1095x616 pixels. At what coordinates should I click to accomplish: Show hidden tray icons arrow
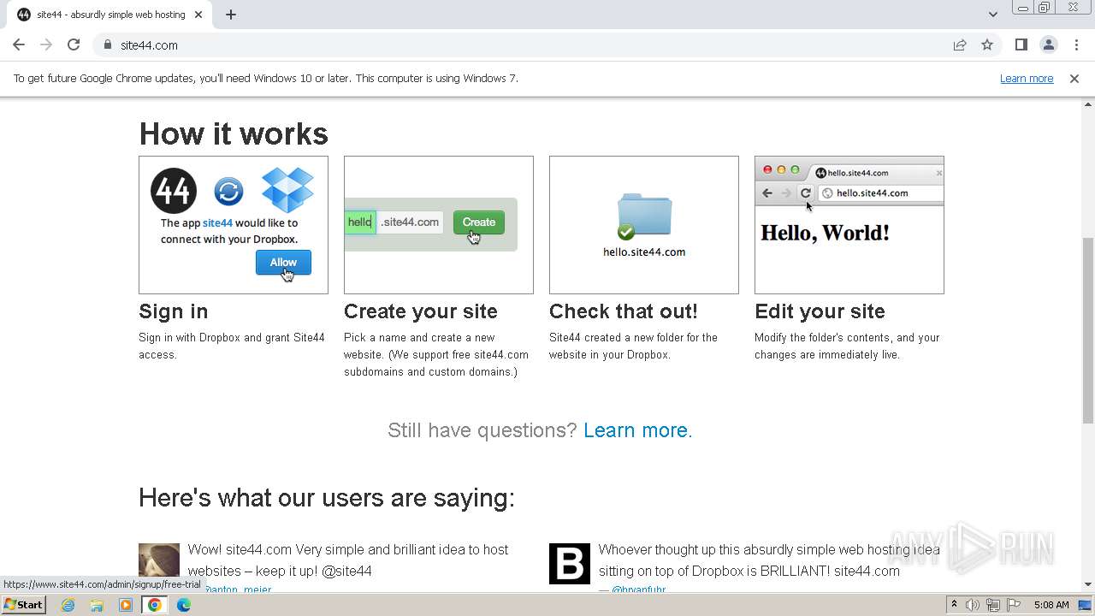point(954,605)
